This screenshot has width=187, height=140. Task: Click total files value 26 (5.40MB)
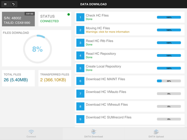pyautogui.click(x=16, y=80)
